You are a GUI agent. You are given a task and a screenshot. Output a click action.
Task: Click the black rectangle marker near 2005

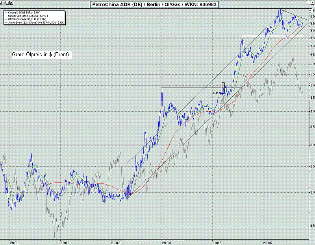tap(223, 88)
